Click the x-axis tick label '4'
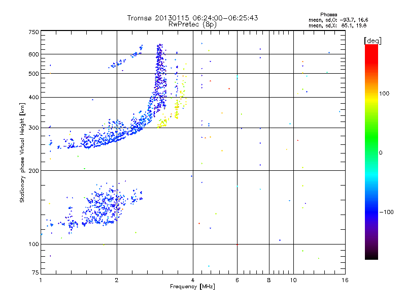The width and height of the screenshot is (406, 305). (x=193, y=280)
